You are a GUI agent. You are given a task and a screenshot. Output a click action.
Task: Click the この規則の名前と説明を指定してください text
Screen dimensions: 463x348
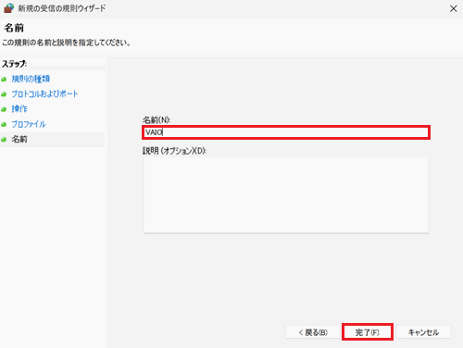[x=66, y=43]
